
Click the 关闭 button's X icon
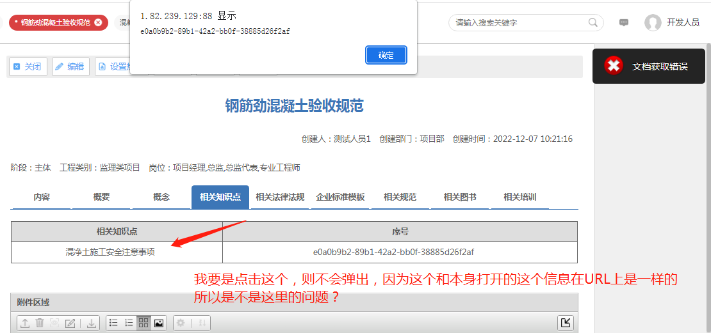tap(17, 67)
